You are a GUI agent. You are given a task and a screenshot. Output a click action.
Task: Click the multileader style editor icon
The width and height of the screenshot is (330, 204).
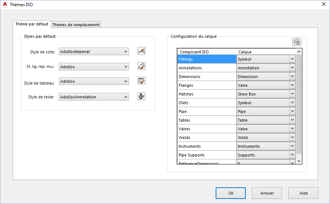pos(142,66)
